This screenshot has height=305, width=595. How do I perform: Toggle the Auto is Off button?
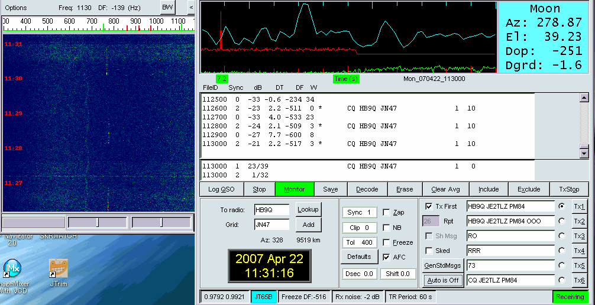point(442,280)
